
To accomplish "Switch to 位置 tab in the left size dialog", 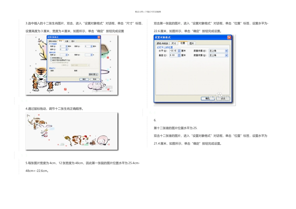I will coord(67,41).
